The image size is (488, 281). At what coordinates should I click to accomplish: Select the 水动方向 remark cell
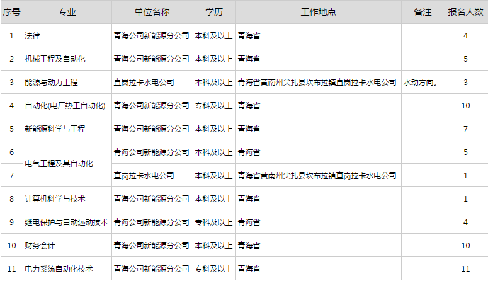pyautogui.click(x=421, y=83)
